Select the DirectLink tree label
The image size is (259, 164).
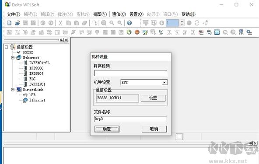point(33,90)
